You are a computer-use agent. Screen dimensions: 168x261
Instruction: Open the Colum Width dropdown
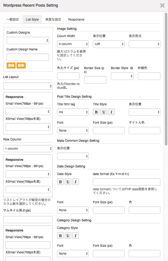coord(73,44)
